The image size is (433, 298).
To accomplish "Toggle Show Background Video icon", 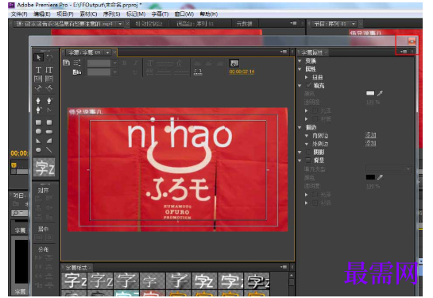I will point(234,64).
